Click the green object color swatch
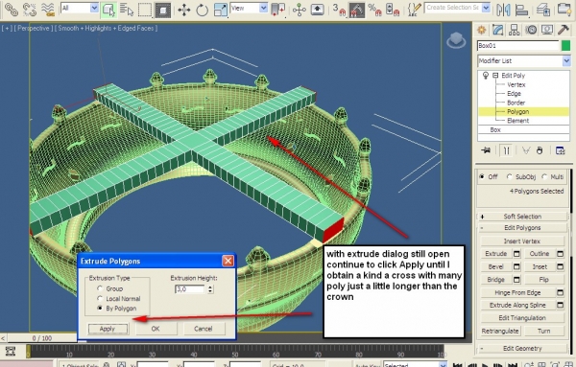The width and height of the screenshot is (576, 367). (x=565, y=45)
